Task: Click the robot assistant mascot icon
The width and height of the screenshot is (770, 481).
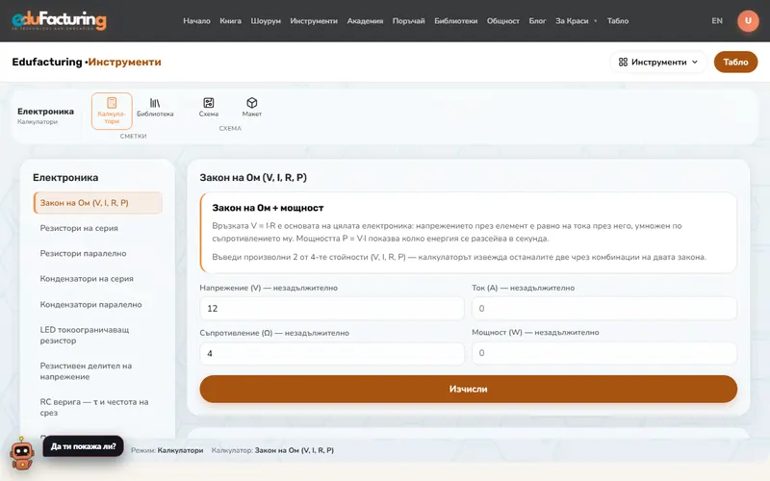Action: pos(22,454)
